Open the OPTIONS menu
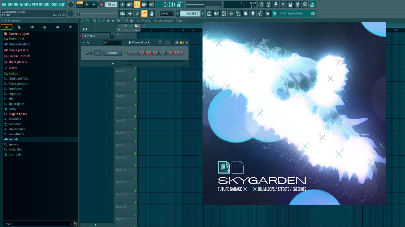This screenshot has width=405, height=227. (44, 4)
